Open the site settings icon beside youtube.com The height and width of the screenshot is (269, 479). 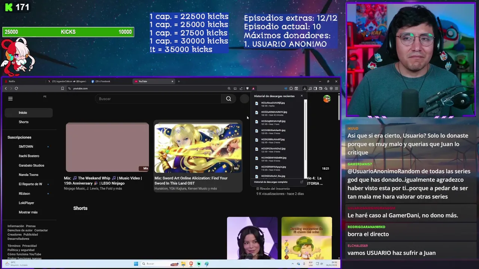69,89
